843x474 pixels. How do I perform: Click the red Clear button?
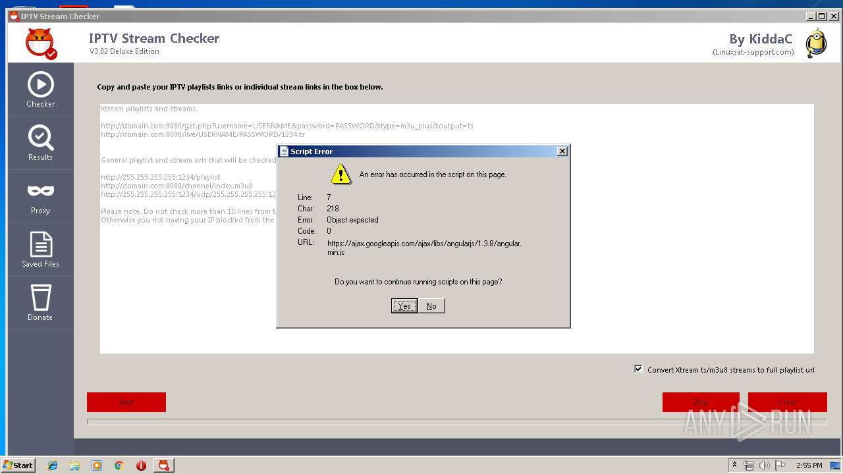coord(788,402)
